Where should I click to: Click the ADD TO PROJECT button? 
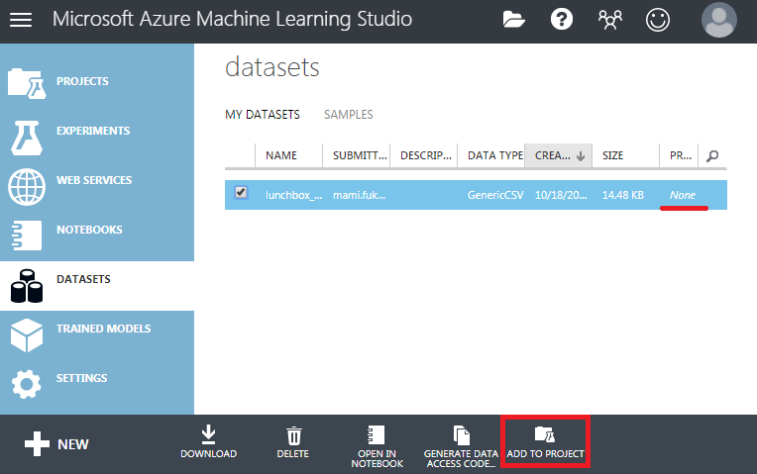(546, 441)
